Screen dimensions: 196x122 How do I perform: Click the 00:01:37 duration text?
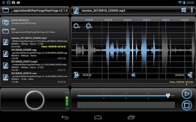(x=62, y=70)
